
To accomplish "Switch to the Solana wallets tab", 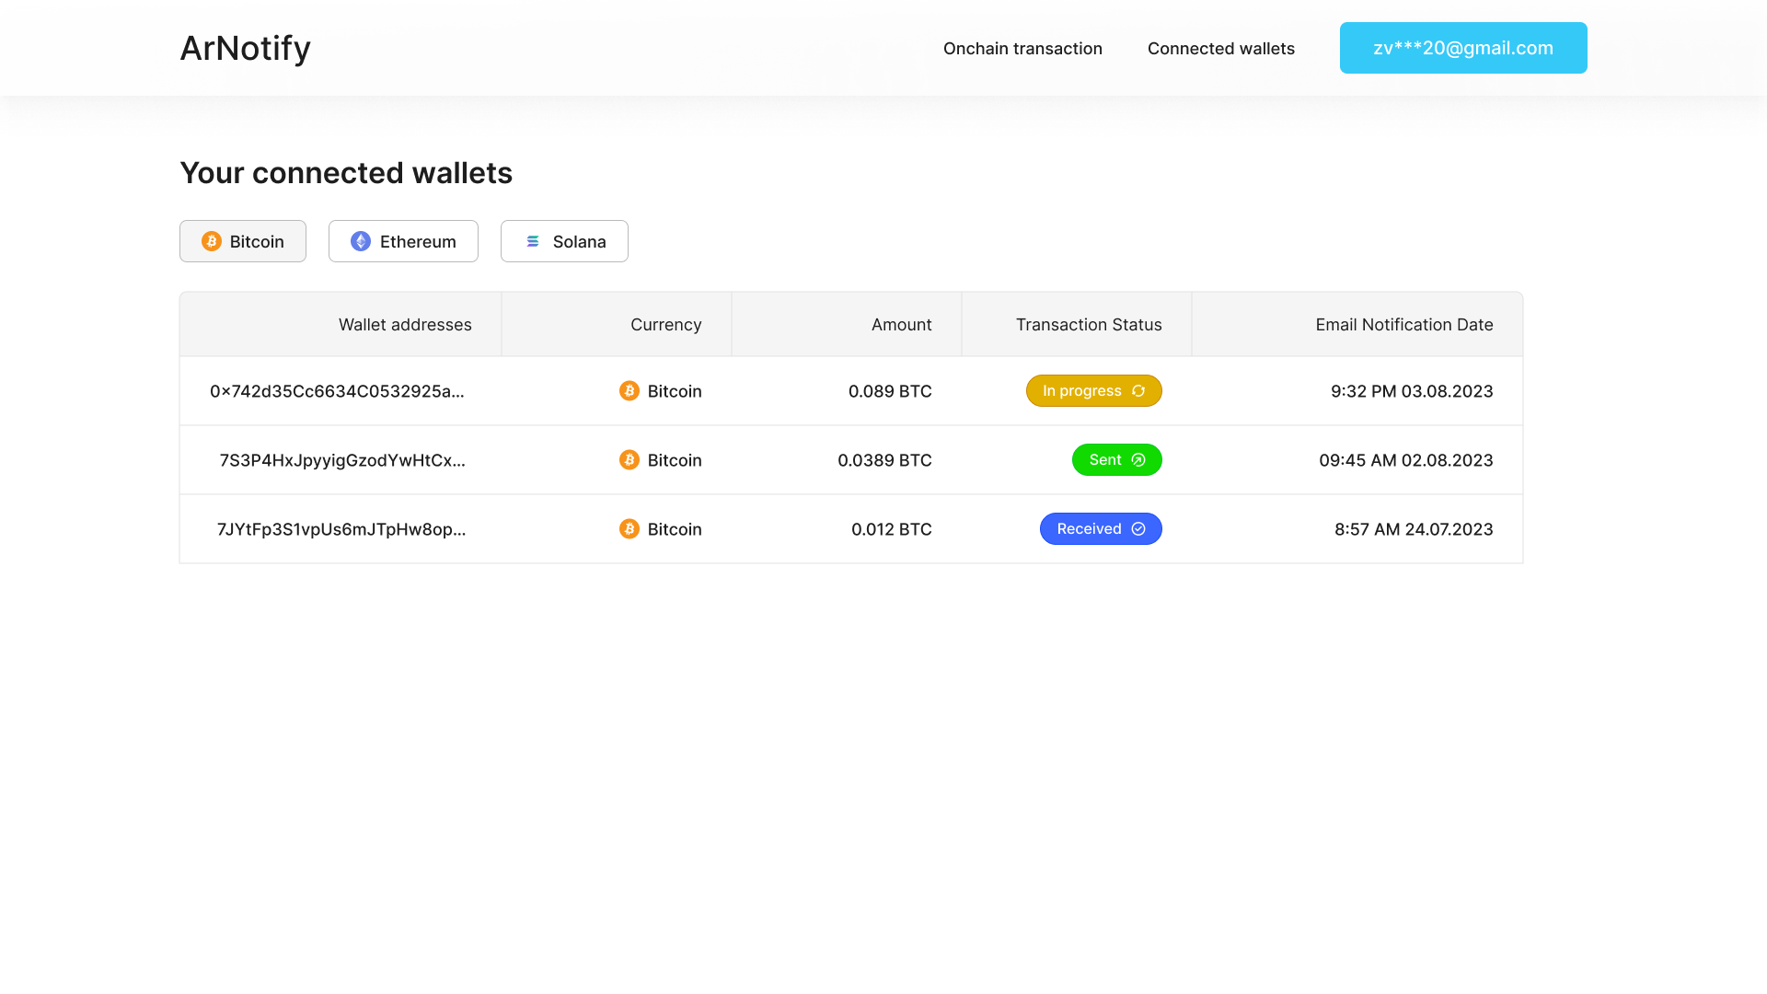I will [564, 241].
